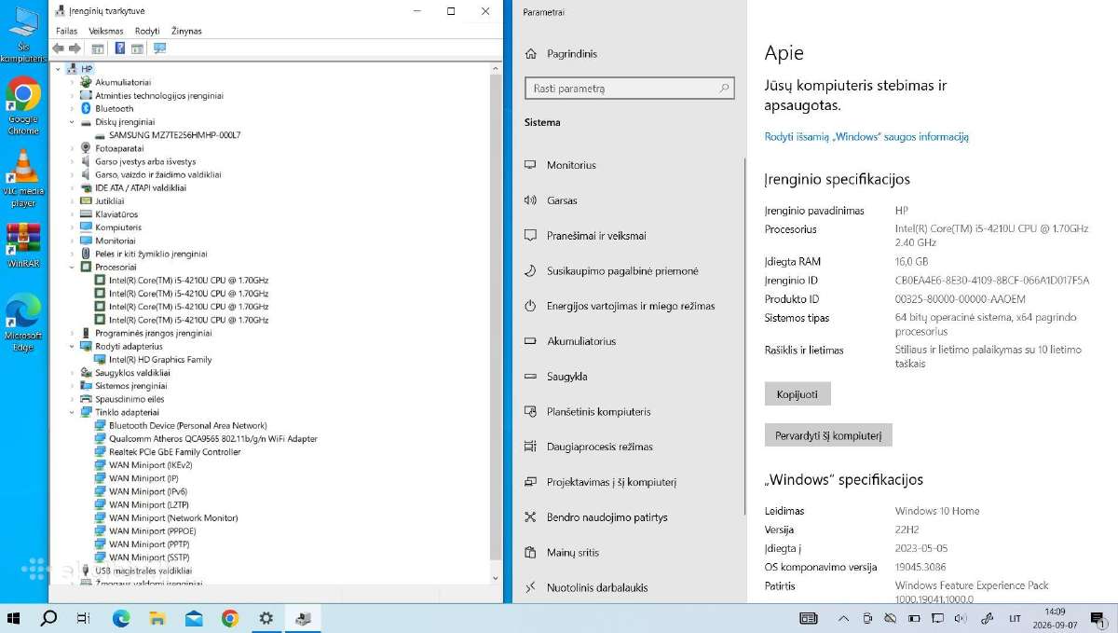This screenshot has width=1118, height=633.
Task: Click Pervardyti šį kompiuterį button
Action: (x=828, y=435)
